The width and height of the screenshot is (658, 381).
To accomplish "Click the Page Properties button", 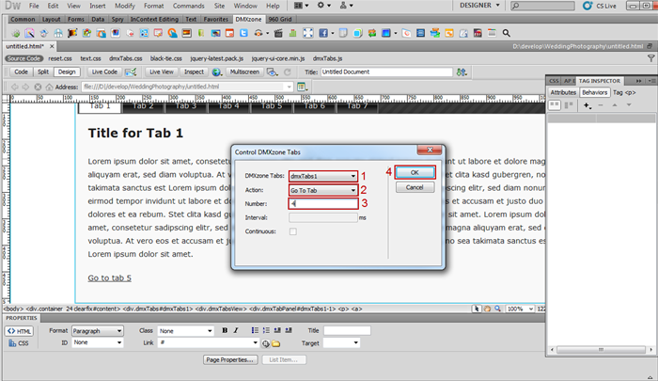I will pos(230,360).
